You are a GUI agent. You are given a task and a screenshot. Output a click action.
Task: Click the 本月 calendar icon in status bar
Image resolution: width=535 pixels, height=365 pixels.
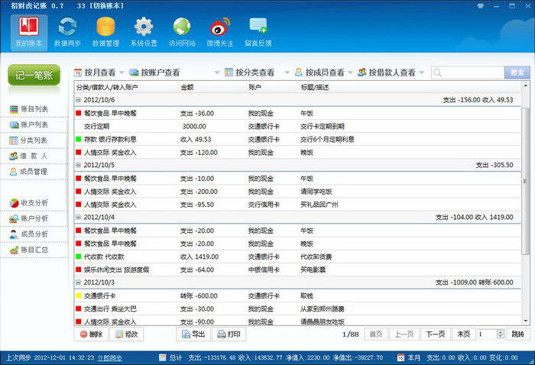[x=400, y=357]
